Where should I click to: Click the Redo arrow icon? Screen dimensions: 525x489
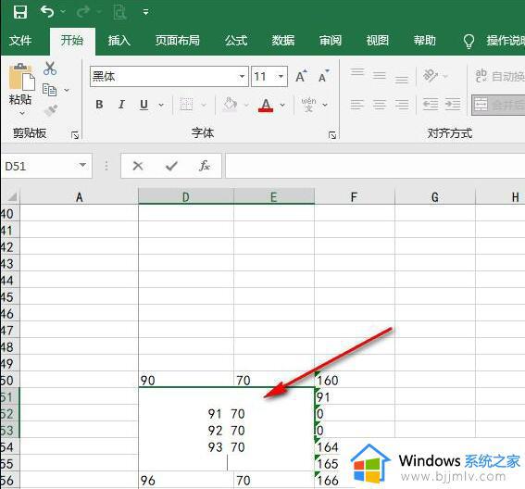click(83, 12)
